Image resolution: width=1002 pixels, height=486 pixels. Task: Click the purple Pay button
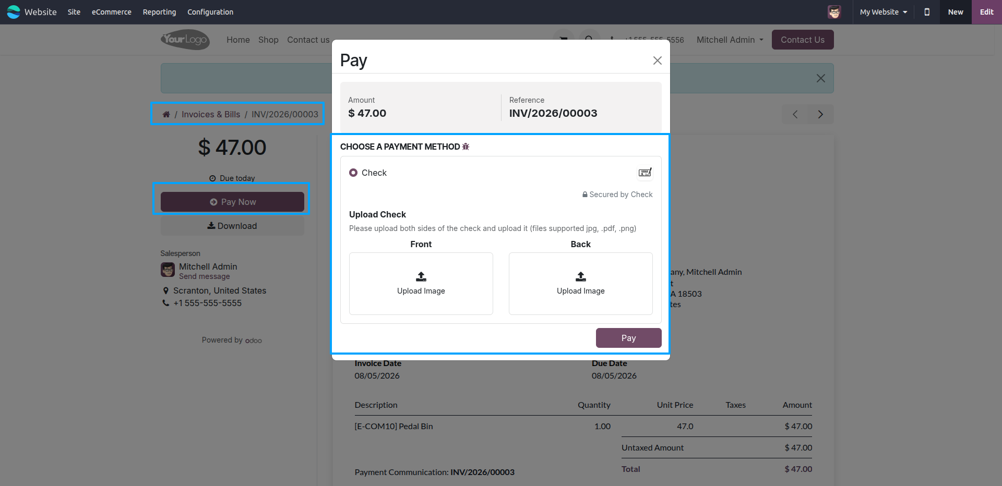pyautogui.click(x=629, y=338)
